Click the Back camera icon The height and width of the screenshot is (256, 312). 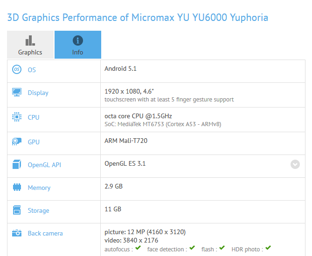[17, 233]
